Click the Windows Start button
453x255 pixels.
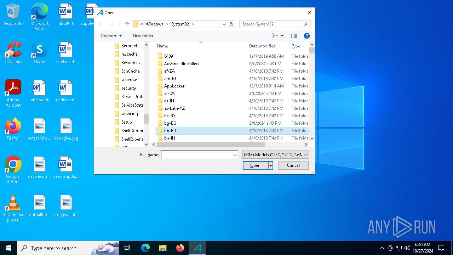tap(8, 248)
